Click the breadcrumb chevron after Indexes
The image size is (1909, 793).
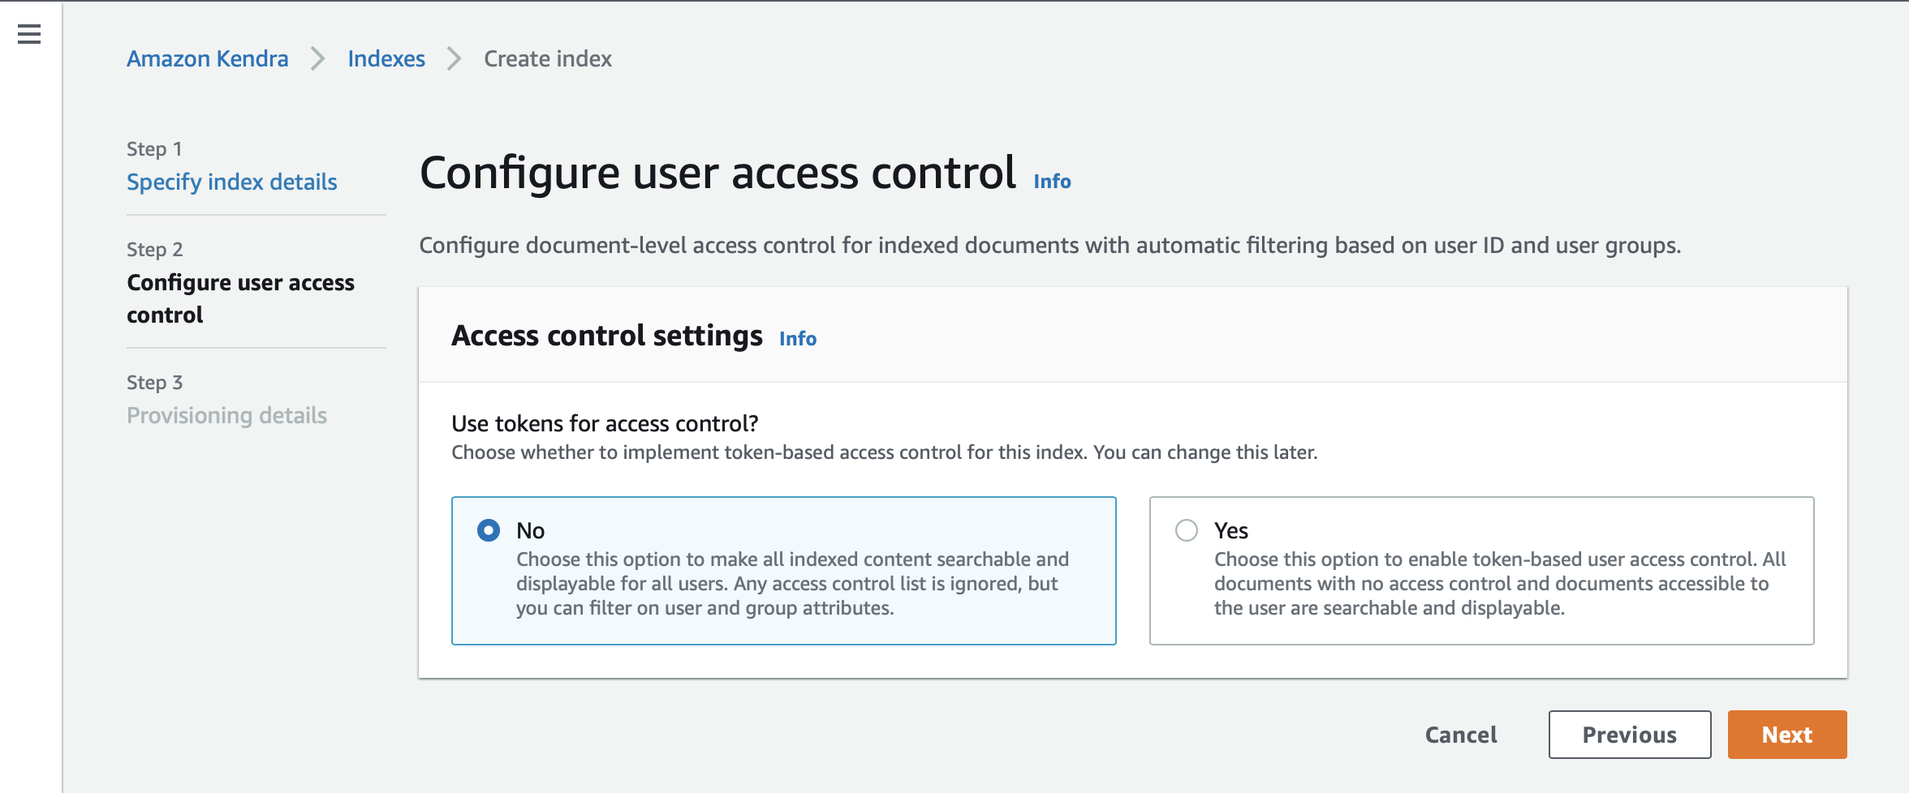pos(453,58)
